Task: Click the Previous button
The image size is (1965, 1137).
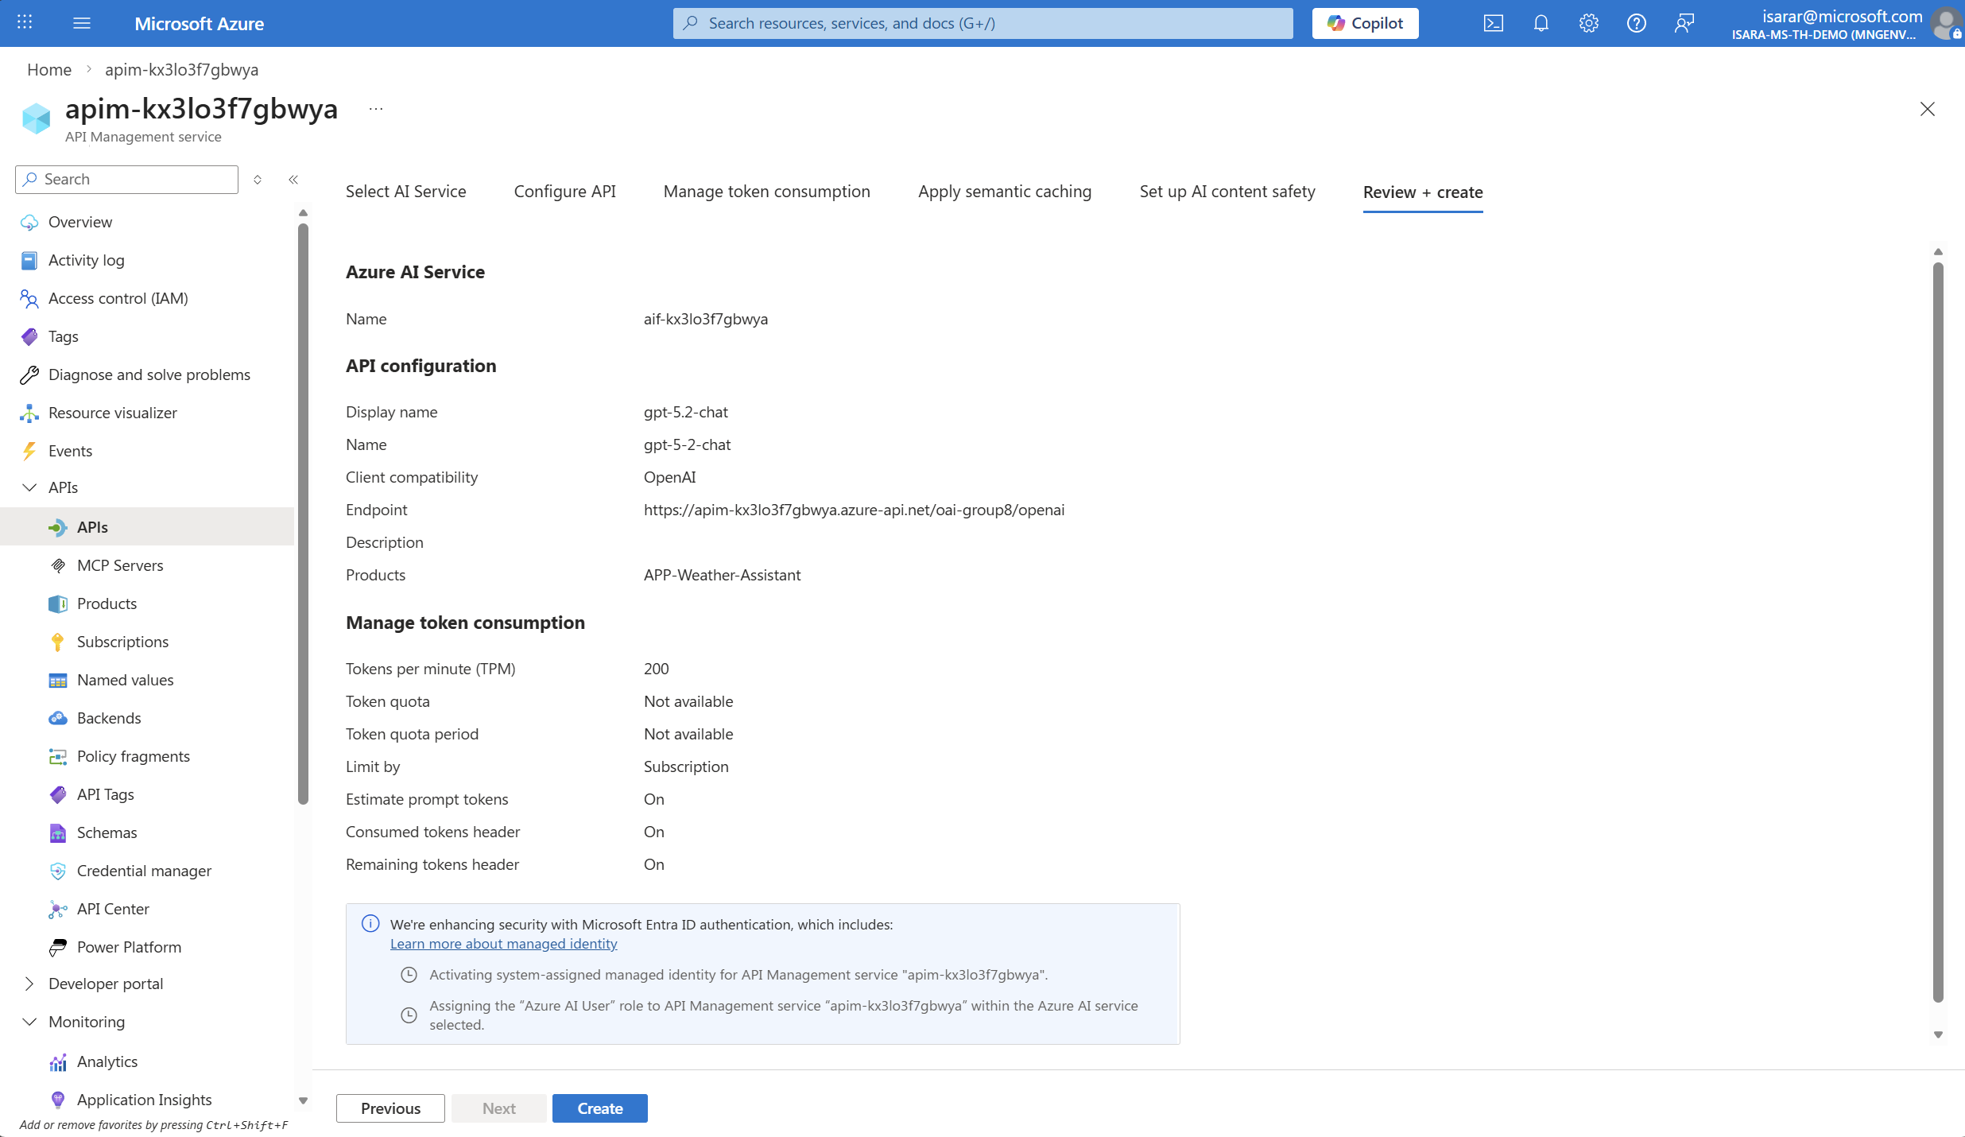Action: pyautogui.click(x=390, y=1108)
